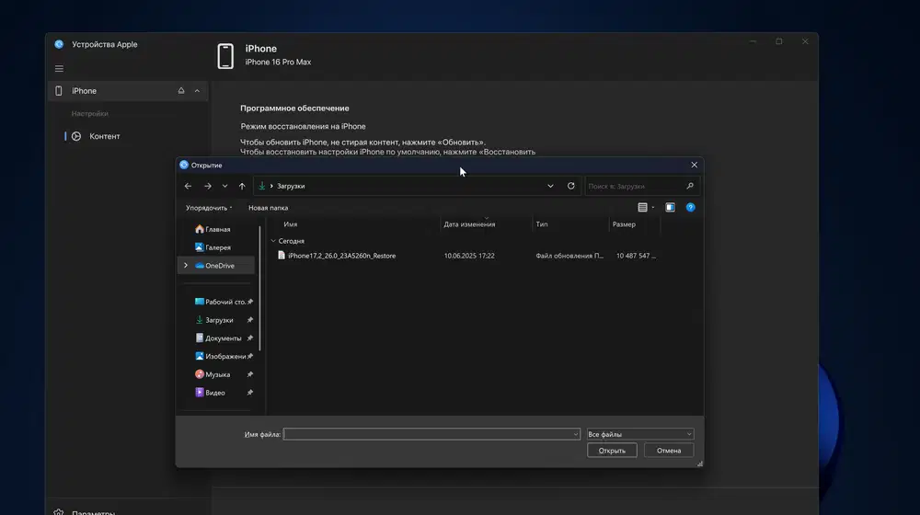Click the iPhone 16 Pro Max device icon
920x515 pixels.
coord(225,56)
